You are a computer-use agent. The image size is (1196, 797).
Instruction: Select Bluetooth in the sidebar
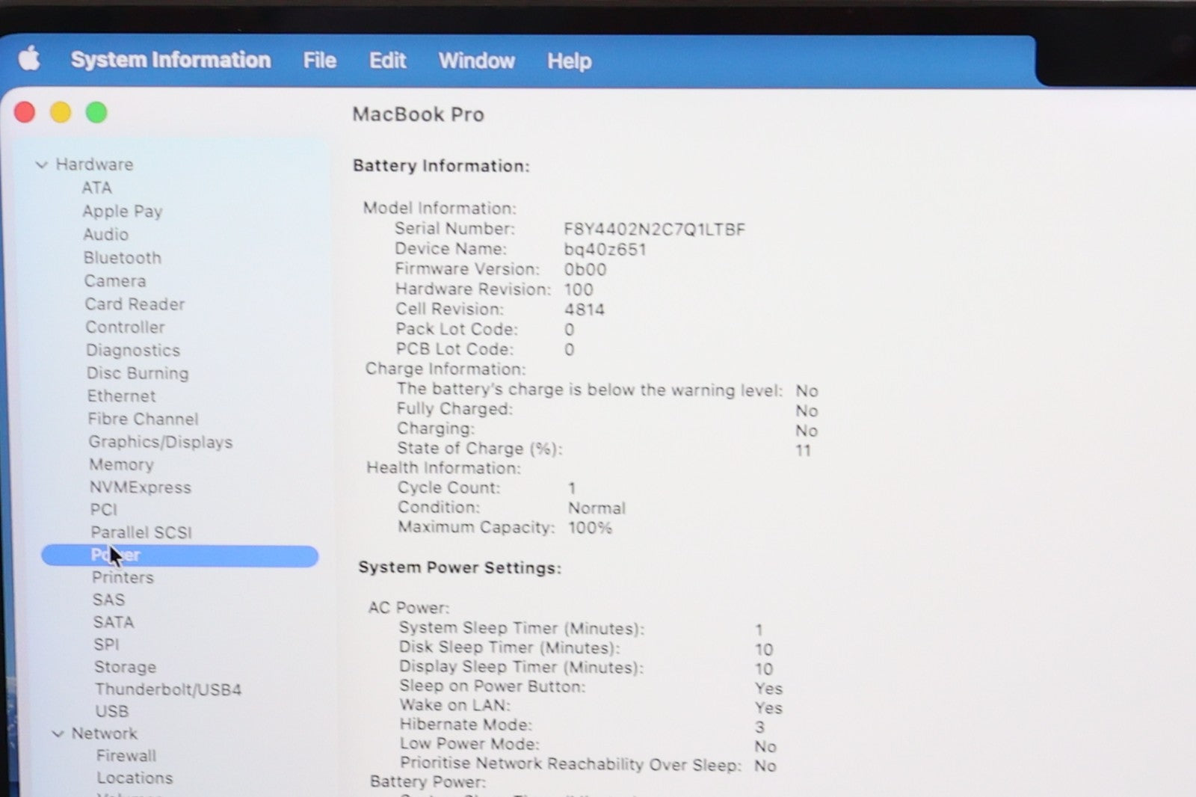(122, 258)
